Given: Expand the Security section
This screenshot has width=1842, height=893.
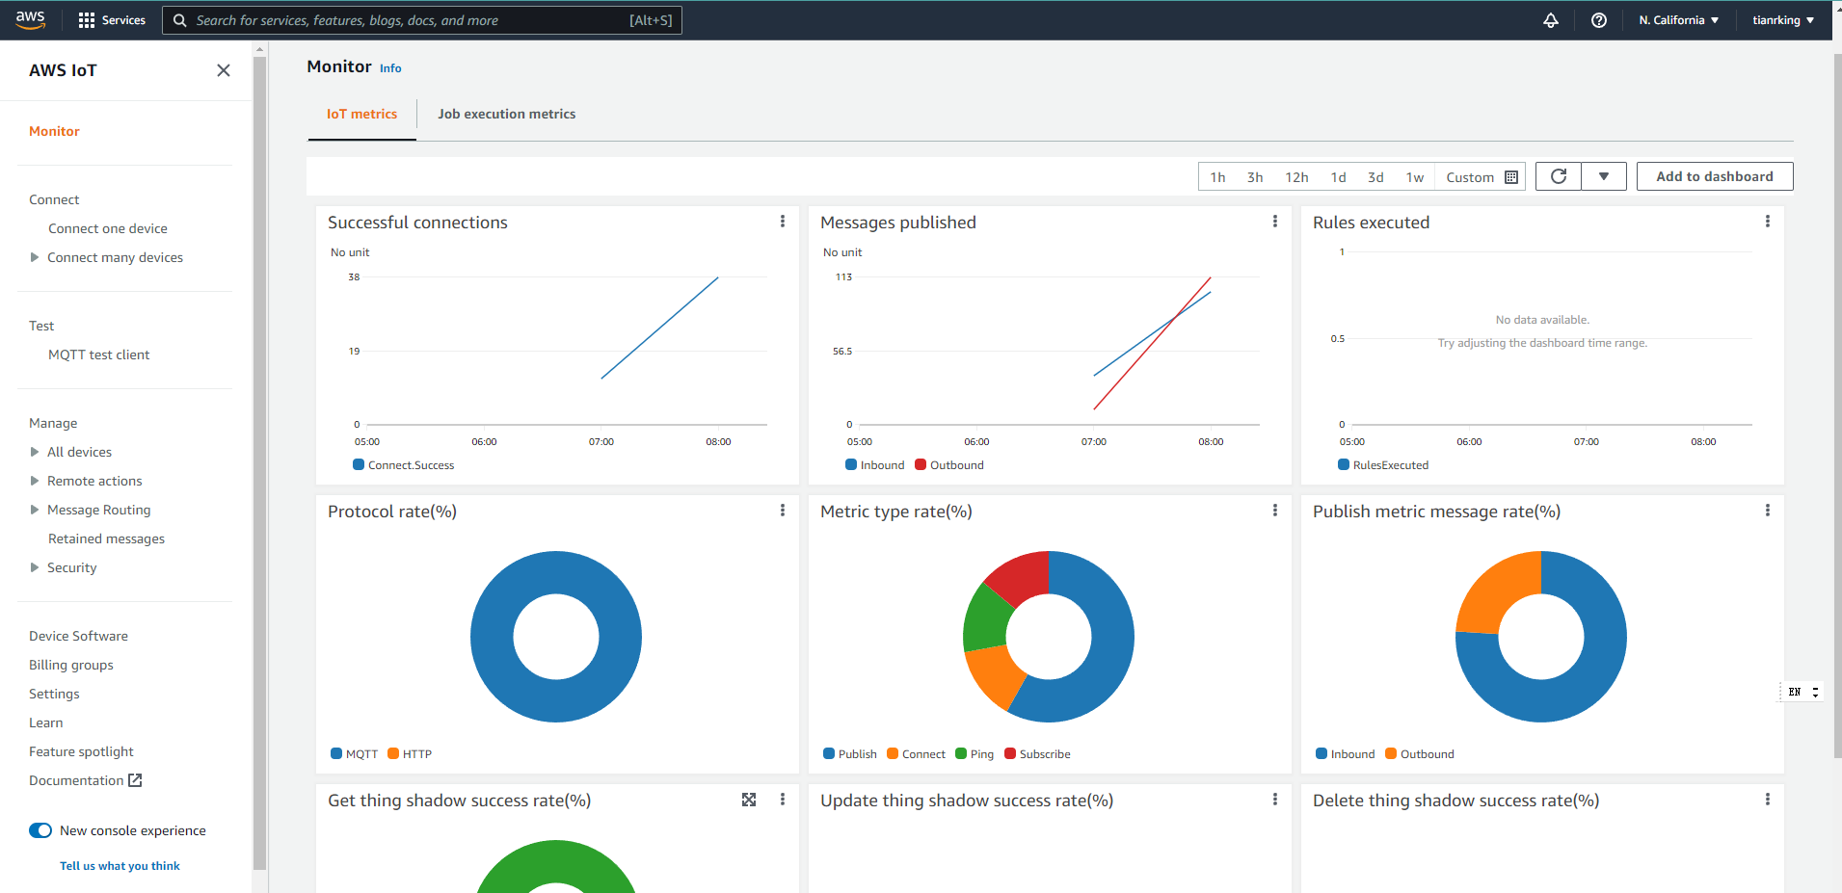Looking at the screenshot, I should coord(35,567).
